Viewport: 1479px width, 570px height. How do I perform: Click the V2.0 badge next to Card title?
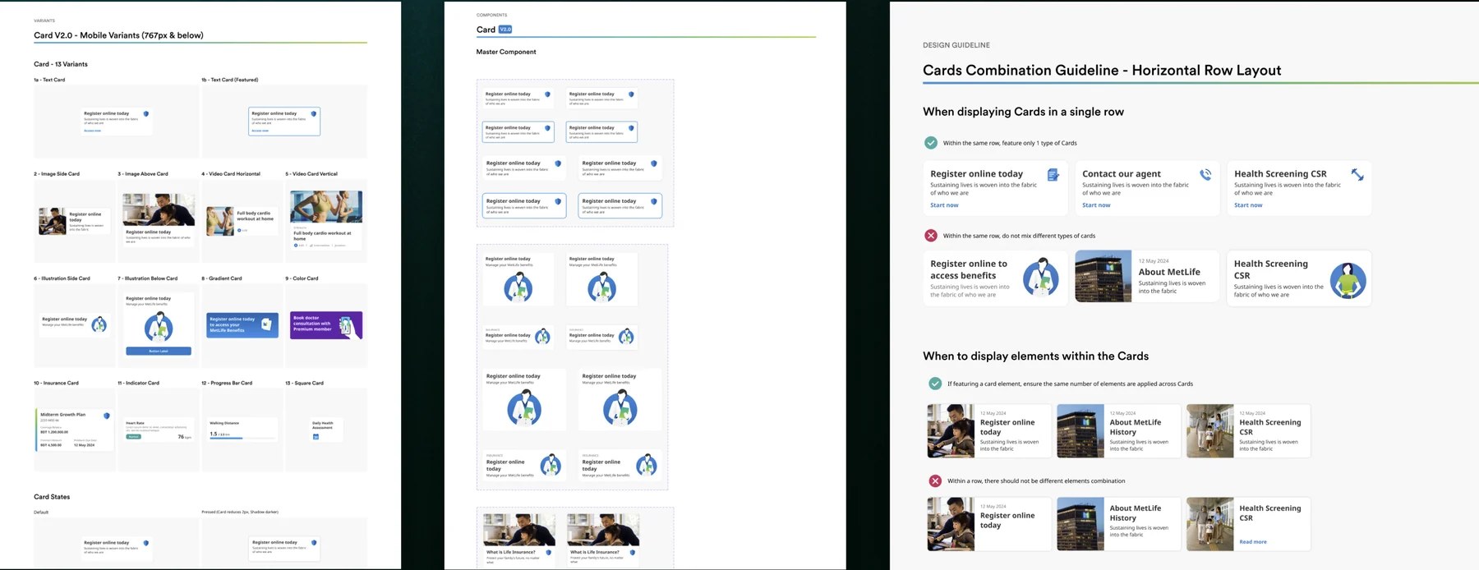pyautogui.click(x=505, y=30)
